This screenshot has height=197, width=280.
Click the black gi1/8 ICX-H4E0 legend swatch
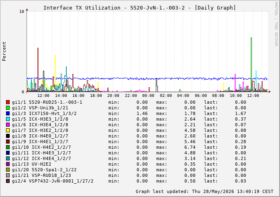tap(8, 136)
